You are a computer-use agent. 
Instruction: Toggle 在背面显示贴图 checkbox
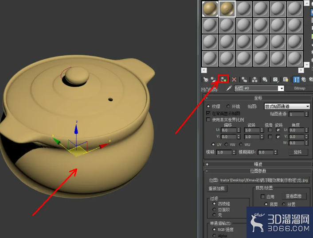(208, 113)
